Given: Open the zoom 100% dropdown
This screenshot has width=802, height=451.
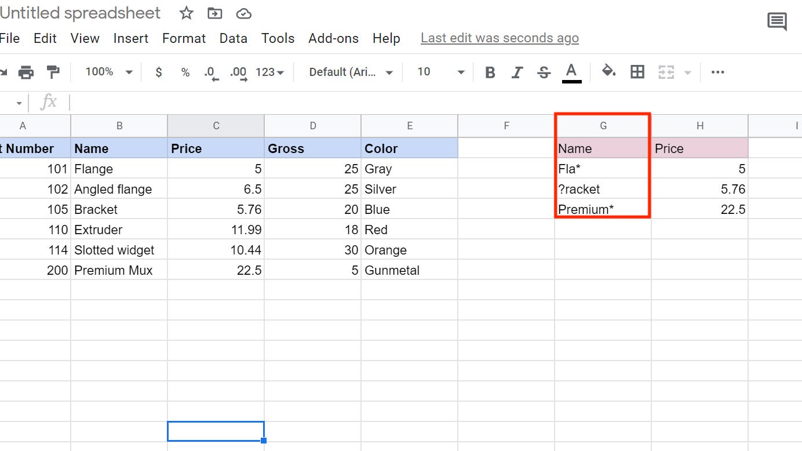Looking at the screenshot, I should point(109,72).
